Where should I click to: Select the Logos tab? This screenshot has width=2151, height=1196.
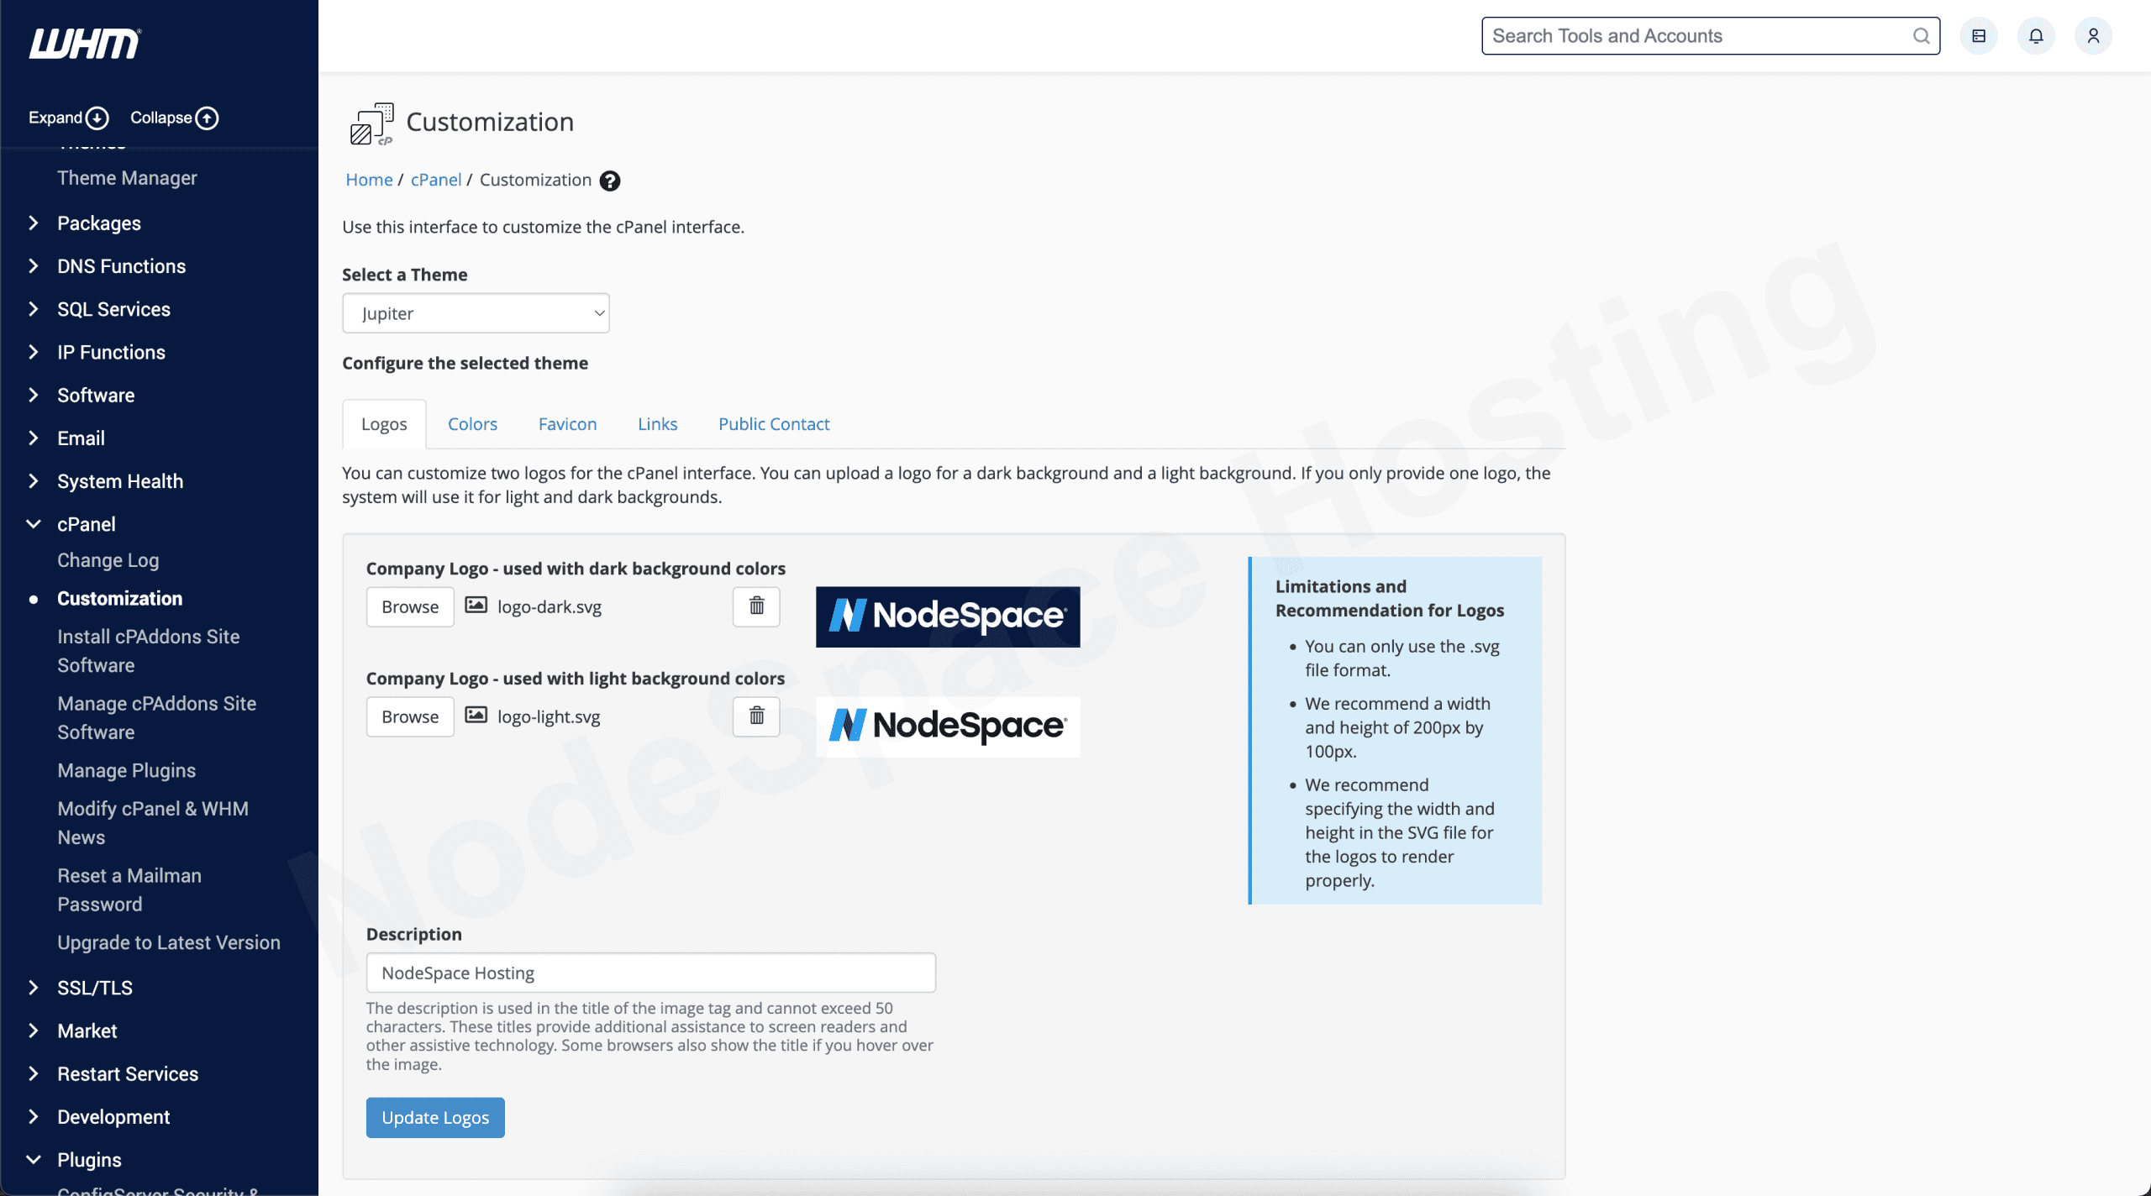coord(384,424)
